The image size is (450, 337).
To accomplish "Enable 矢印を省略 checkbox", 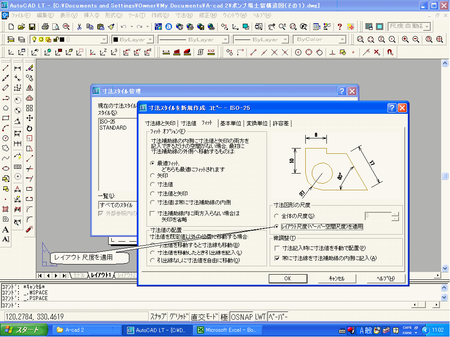I will pos(152,214).
